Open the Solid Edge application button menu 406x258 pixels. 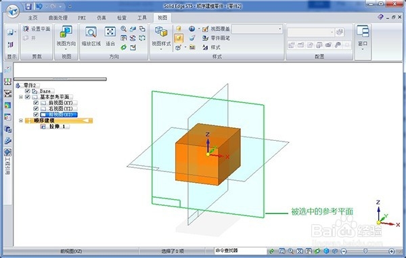(12, 11)
